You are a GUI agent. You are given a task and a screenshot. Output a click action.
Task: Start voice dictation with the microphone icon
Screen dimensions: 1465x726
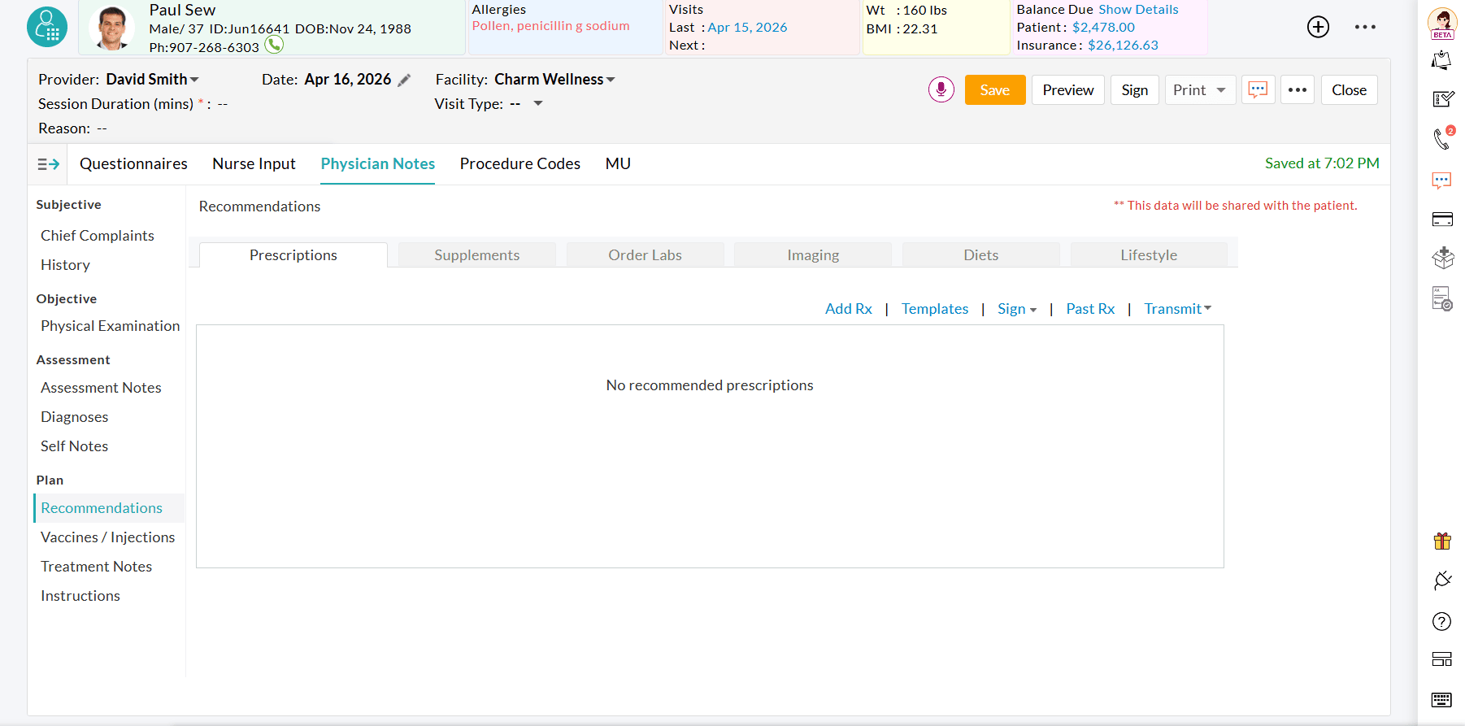pyautogui.click(x=941, y=89)
